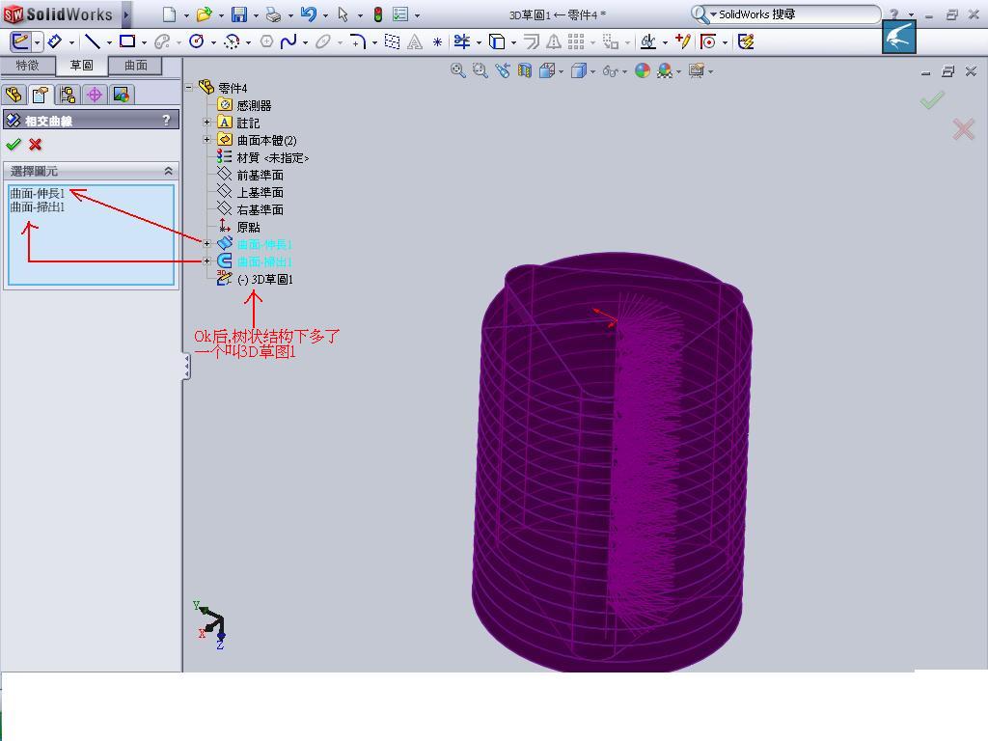Viewport: 988px width, 741px height.
Task: Click the Previous View icon
Action: (x=502, y=70)
